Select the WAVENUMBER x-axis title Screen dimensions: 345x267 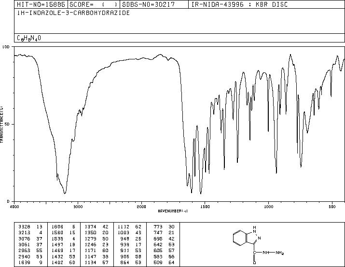coord(173,211)
